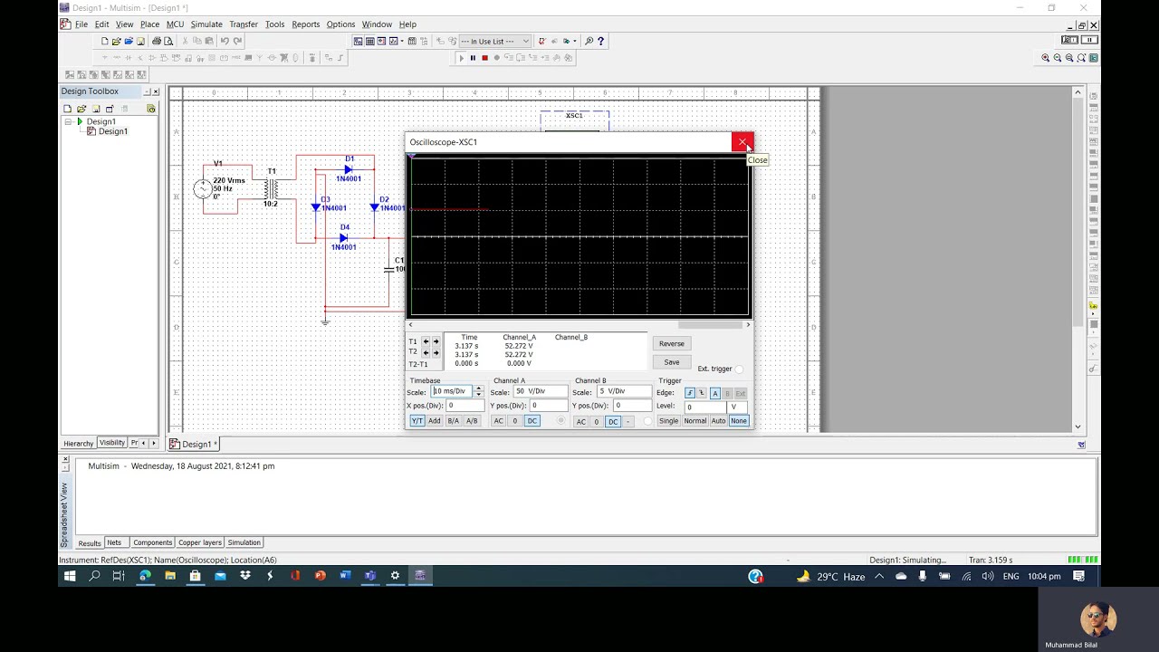The width and height of the screenshot is (1159, 652).
Task: Set Channel A coupling to AC
Action: point(498,421)
